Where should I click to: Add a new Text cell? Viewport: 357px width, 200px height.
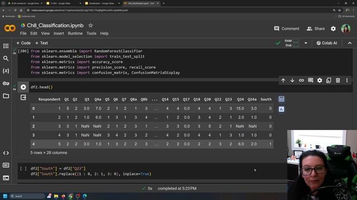coord(41,43)
